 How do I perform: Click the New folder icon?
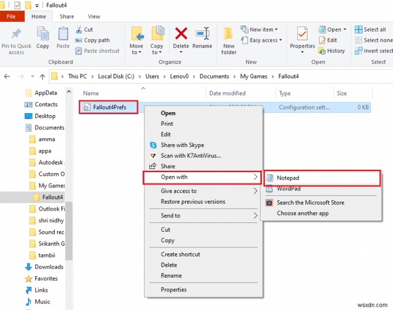tap(228, 33)
